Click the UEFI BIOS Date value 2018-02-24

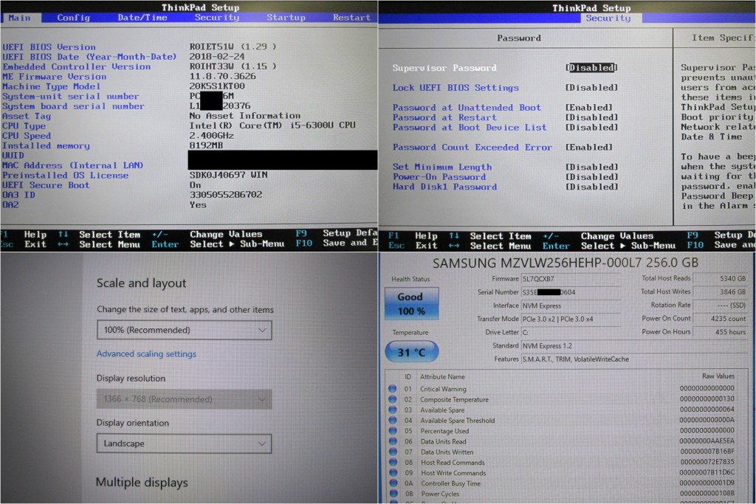[x=216, y=56]
